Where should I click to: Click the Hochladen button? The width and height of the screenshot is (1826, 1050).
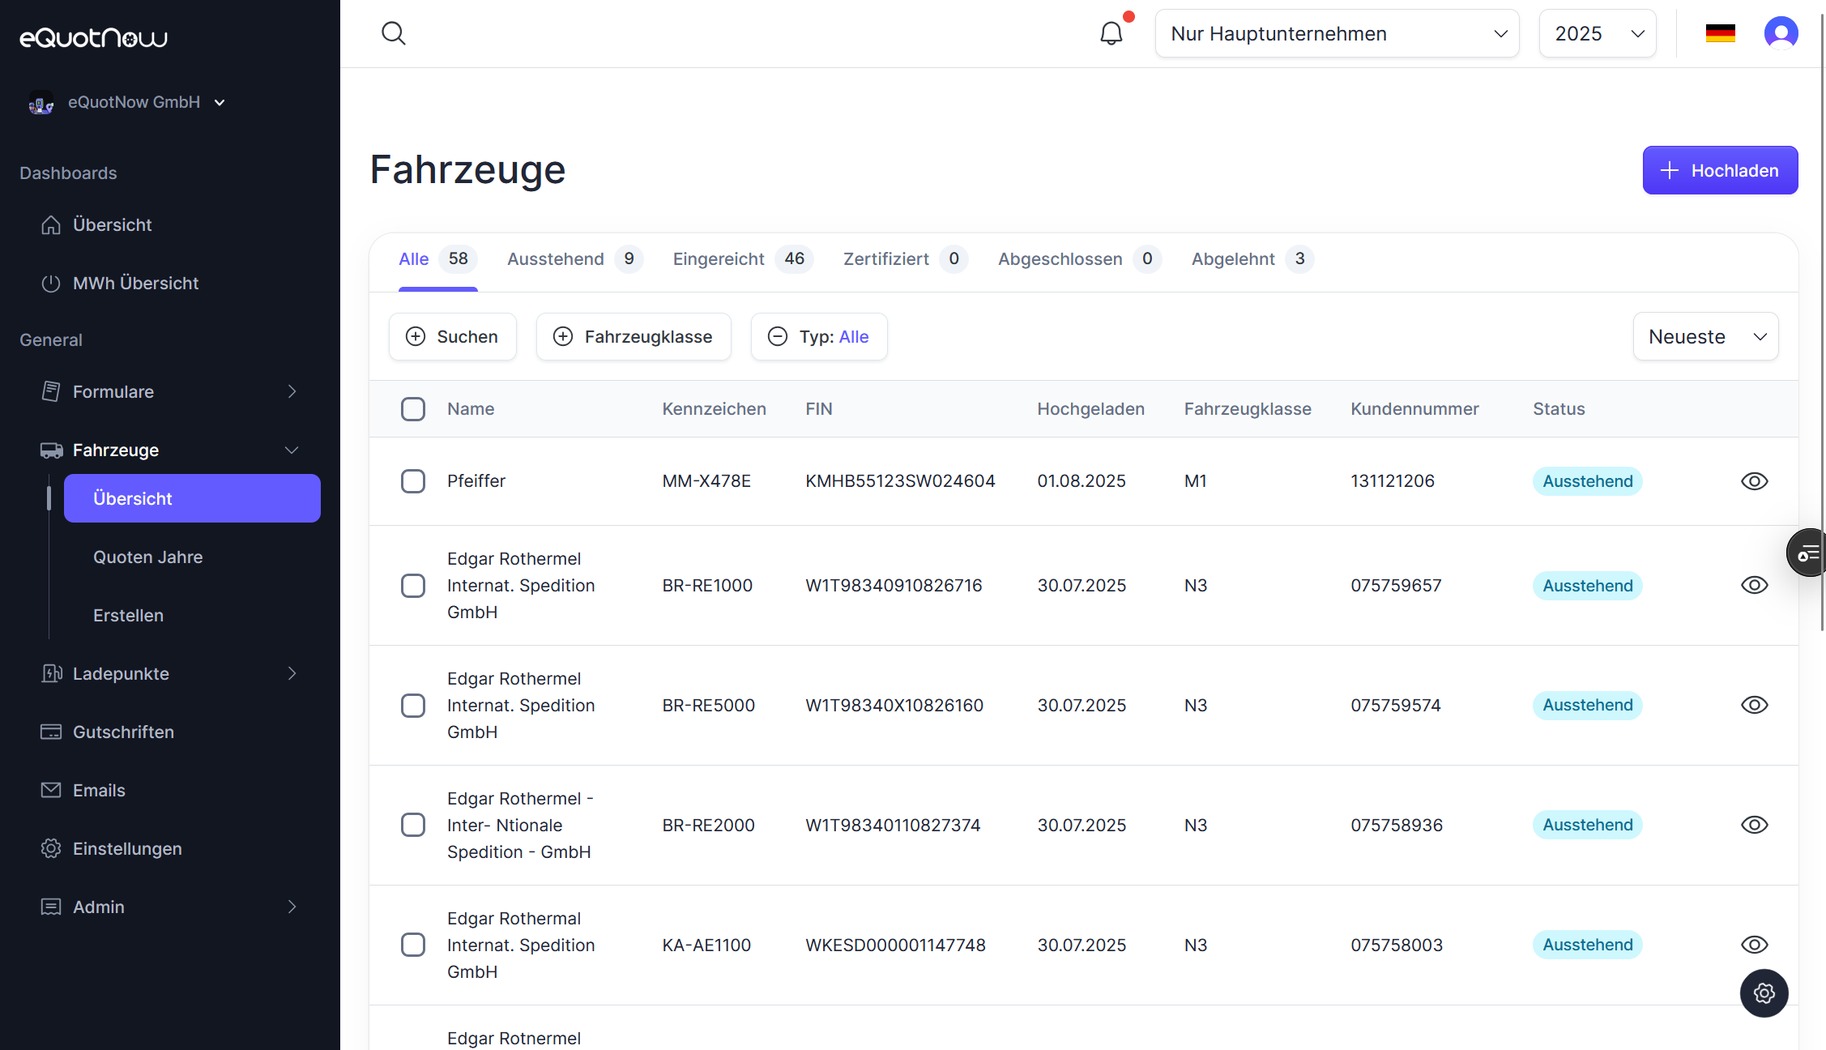pyautogui.click(x=1720, y=170)
